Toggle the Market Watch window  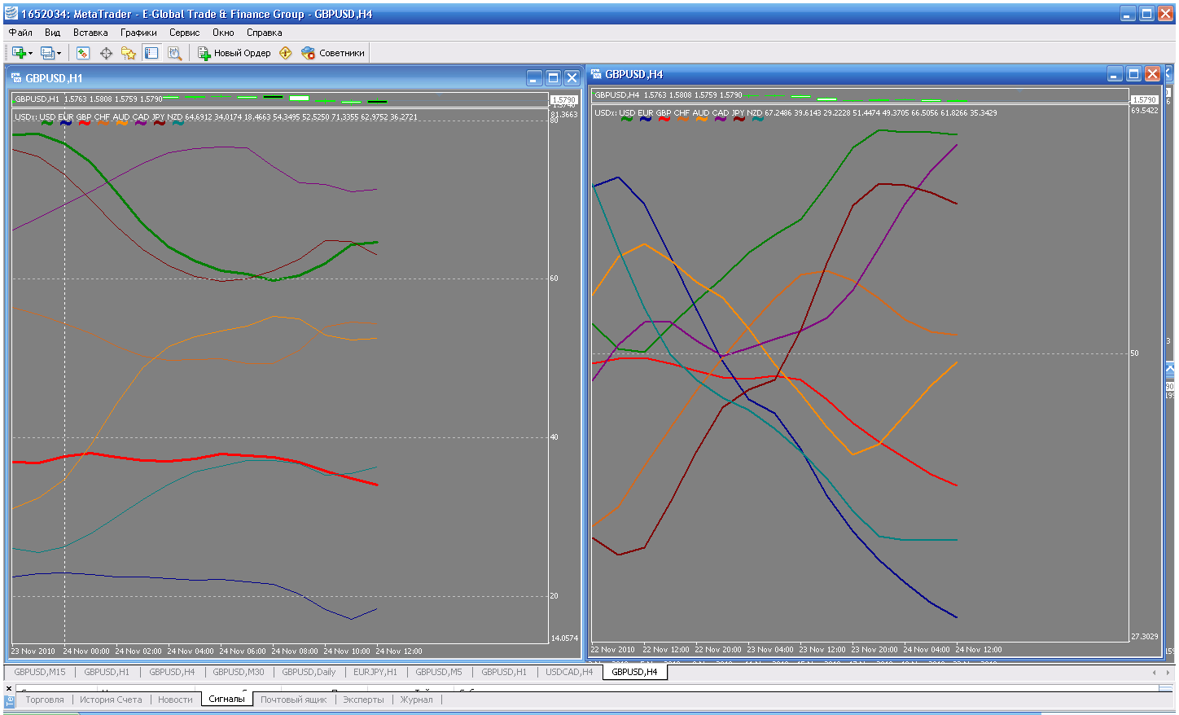pos(82,53)
